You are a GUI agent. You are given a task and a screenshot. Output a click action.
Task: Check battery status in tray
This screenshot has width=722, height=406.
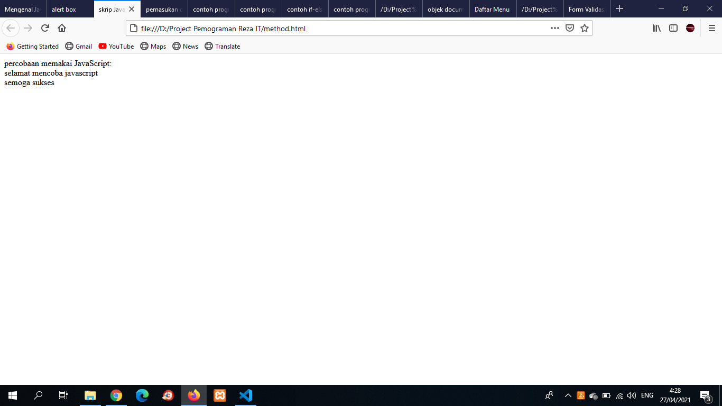click(x=607, y=395)
